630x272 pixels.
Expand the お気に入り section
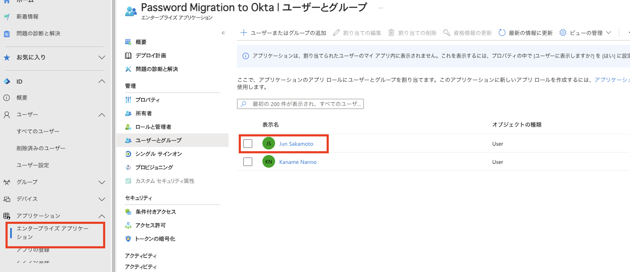[x=102, y=57]
